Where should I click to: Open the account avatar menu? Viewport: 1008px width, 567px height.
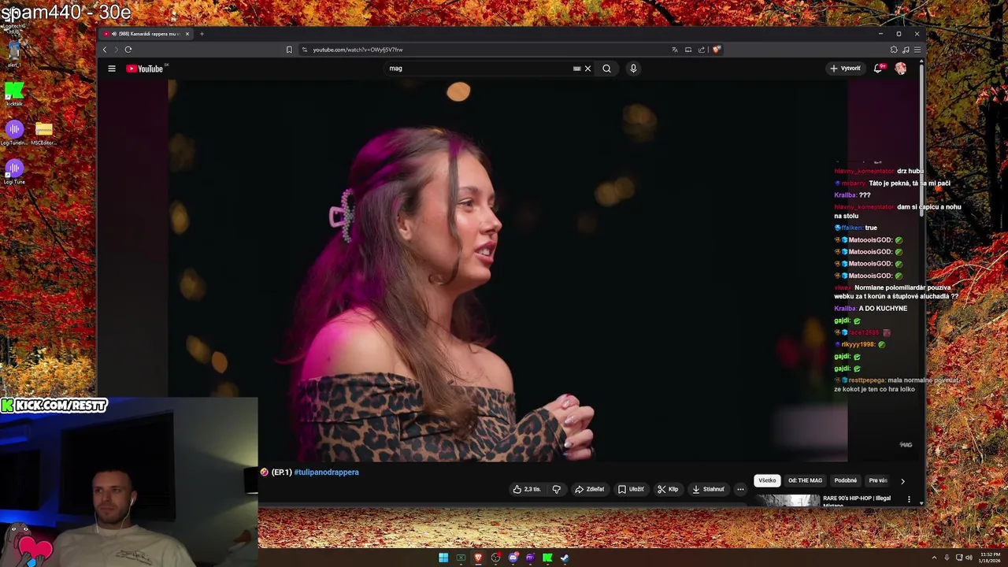900,69
